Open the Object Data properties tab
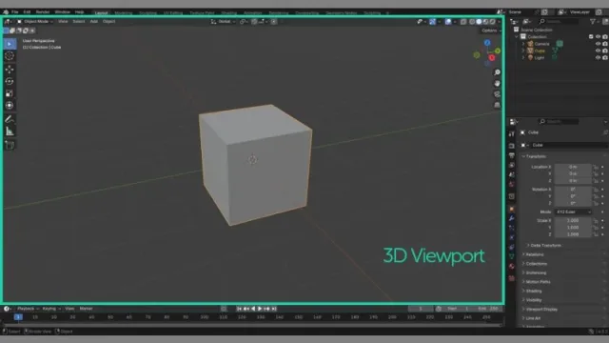 512,256
